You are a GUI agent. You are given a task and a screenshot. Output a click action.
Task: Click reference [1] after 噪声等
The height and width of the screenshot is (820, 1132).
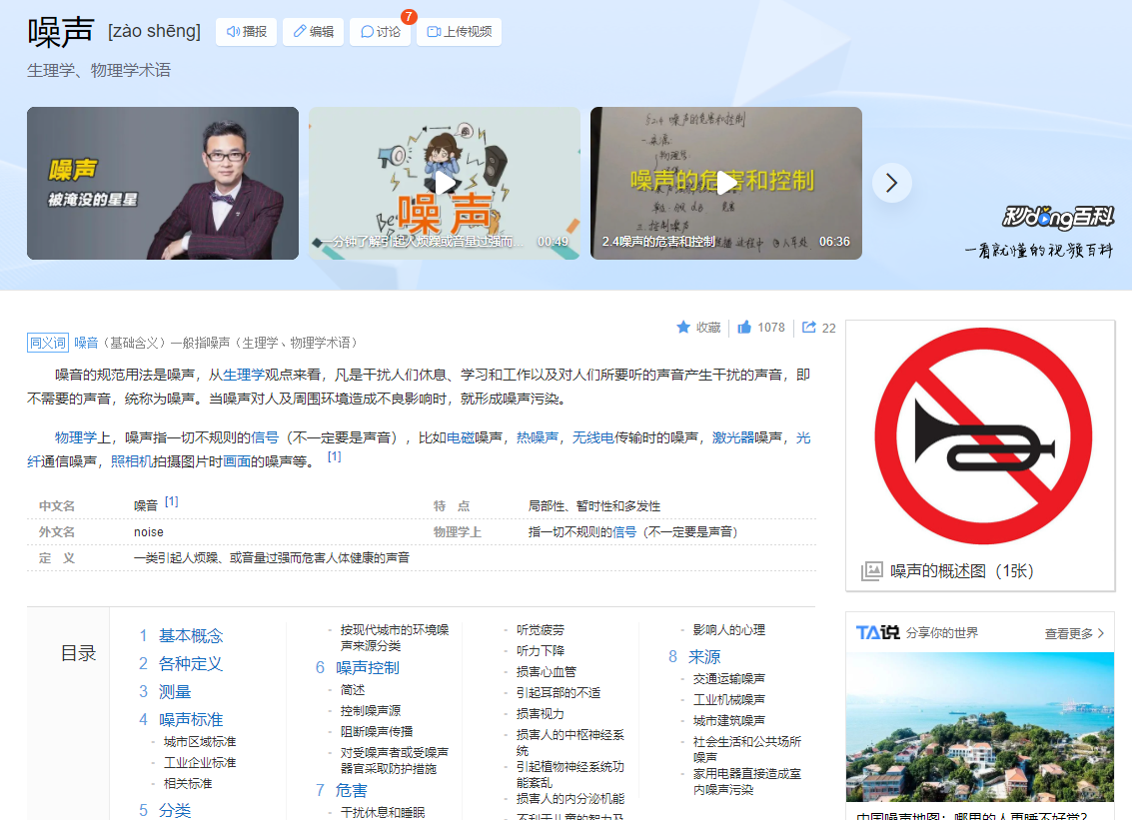coord(335,456)
